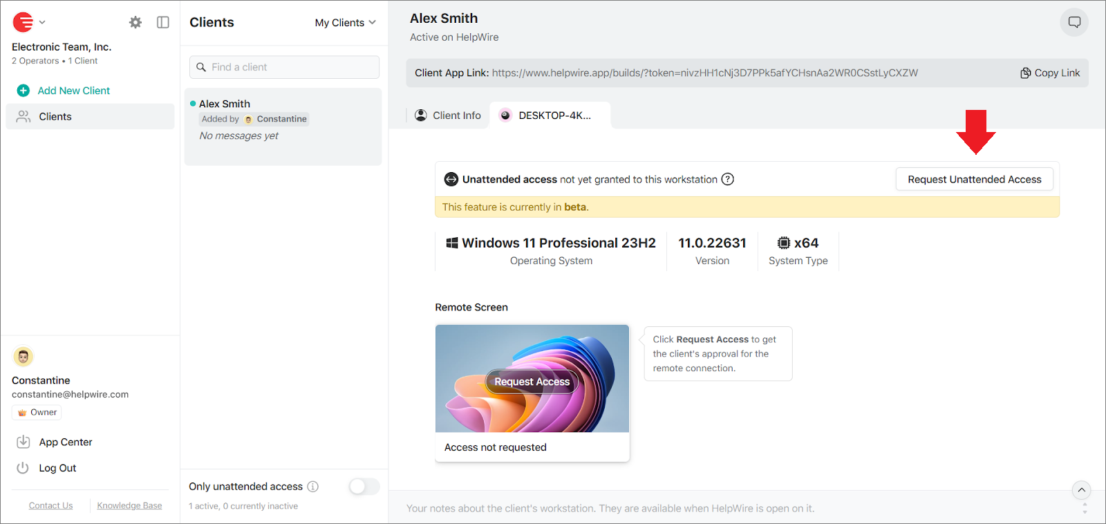Image resolution: width=1106 pixels, height=524 pixels.
Task: Click Windows 11 Professional 23H2 text
Action: (x=559, y=243)
